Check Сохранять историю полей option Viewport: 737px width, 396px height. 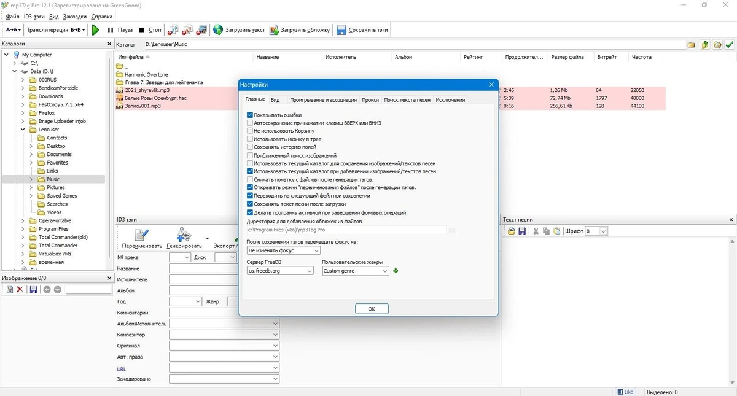click(x=250, y=147)
